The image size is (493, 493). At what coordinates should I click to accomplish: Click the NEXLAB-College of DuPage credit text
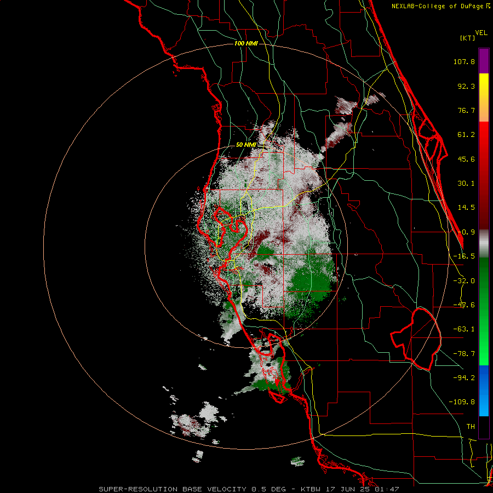438,6
